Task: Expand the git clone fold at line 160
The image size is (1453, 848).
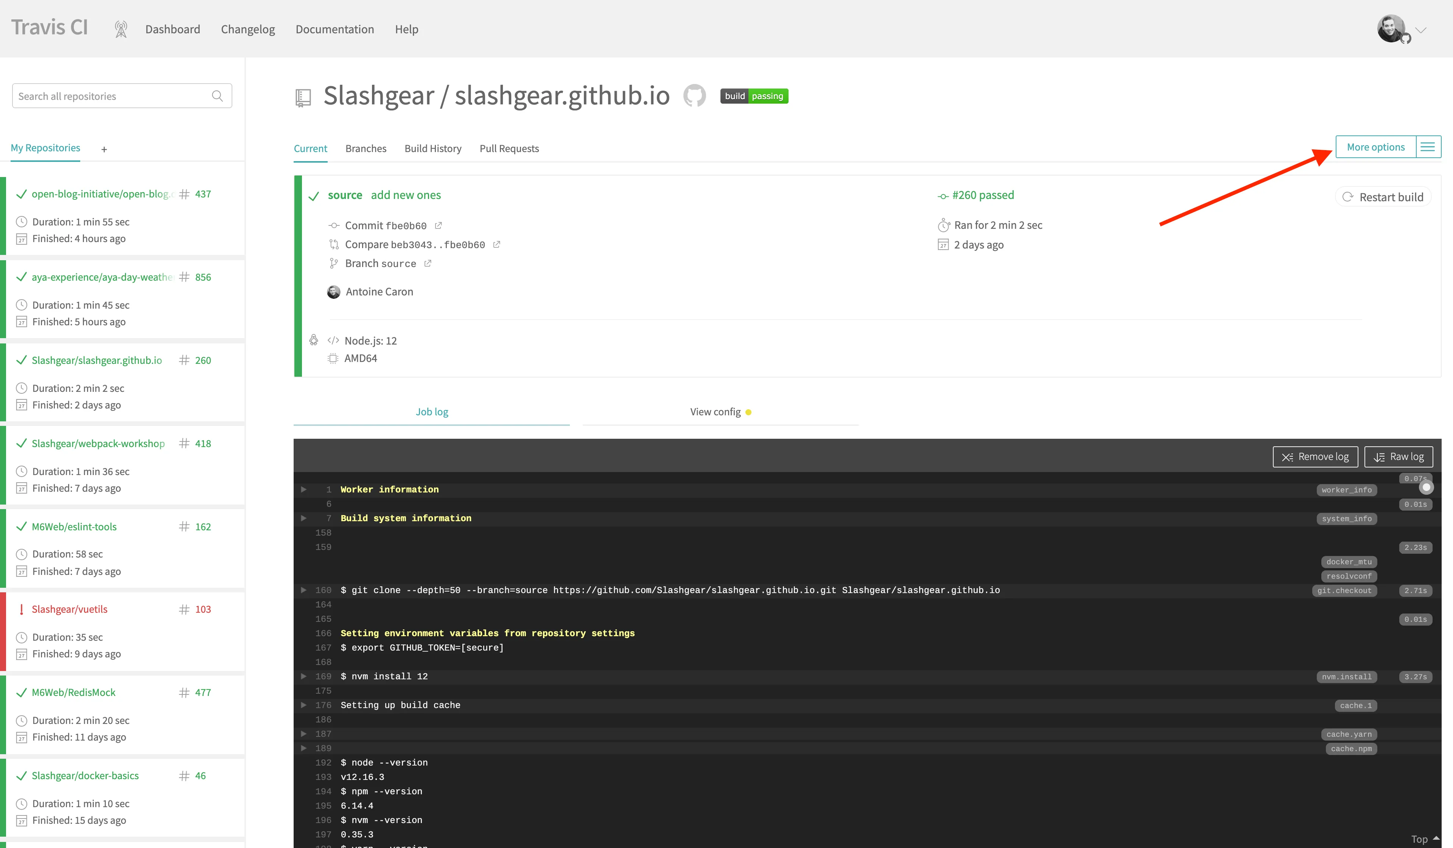Action: click(x=304, y=590)
